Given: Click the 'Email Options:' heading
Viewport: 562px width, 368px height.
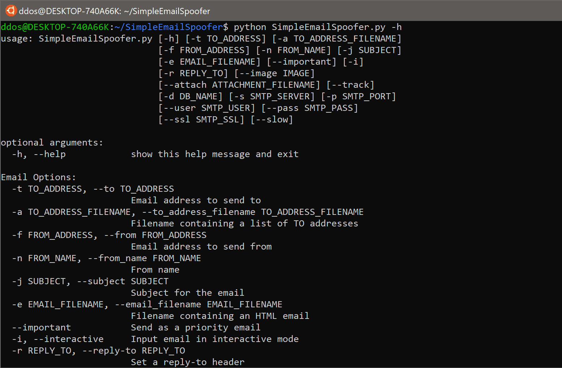Looking at the screenshot, I should [x=39, y=177].
